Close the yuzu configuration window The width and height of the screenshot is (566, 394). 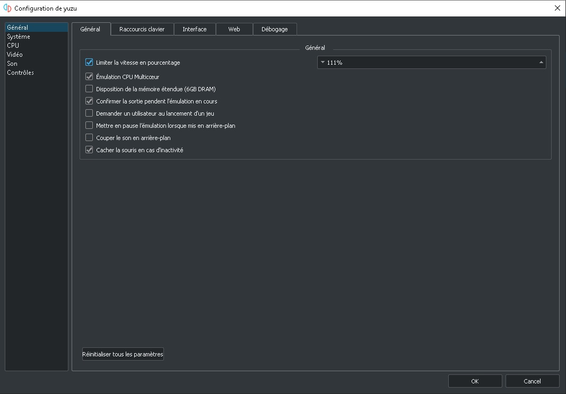[x=557, y=8]
